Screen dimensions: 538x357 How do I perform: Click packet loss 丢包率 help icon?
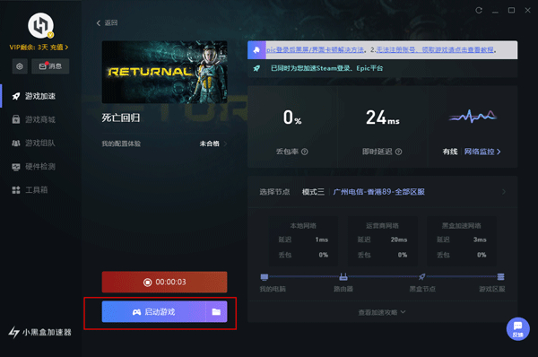[x=304, y=152]
